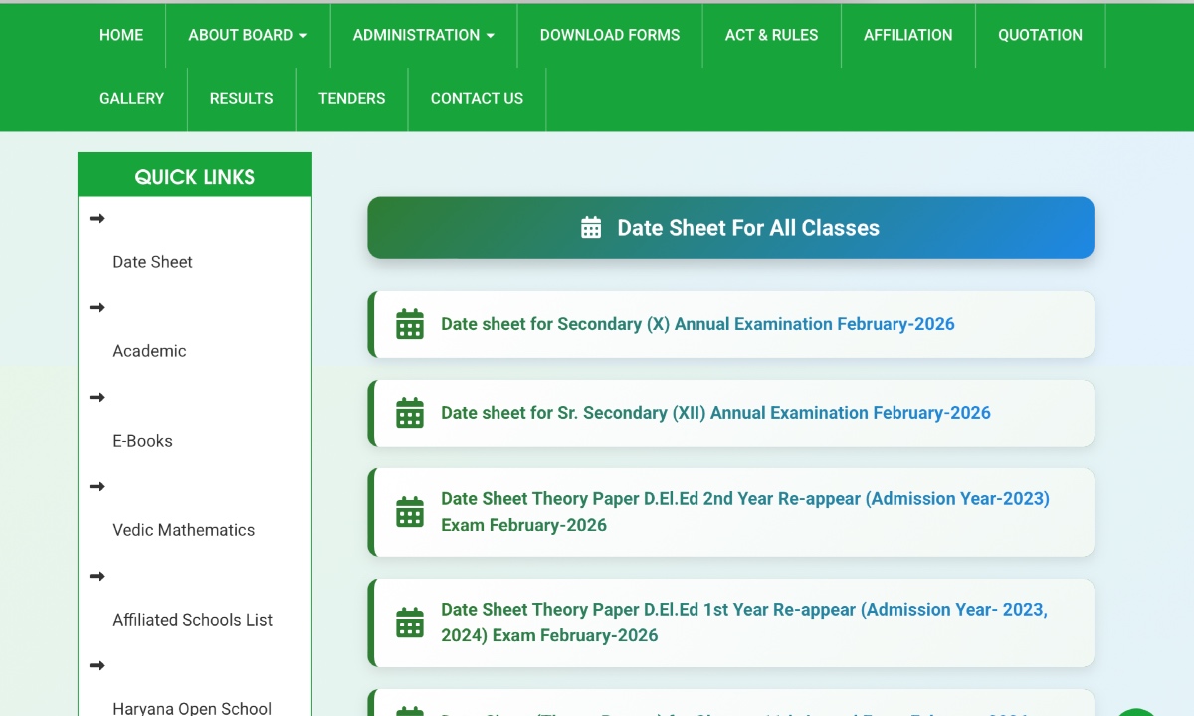Open the CONTACT US menu item
1194x716 pixels.
click(477, 98)
